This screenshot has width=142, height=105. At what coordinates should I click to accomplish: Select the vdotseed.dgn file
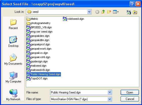(74, 19)
